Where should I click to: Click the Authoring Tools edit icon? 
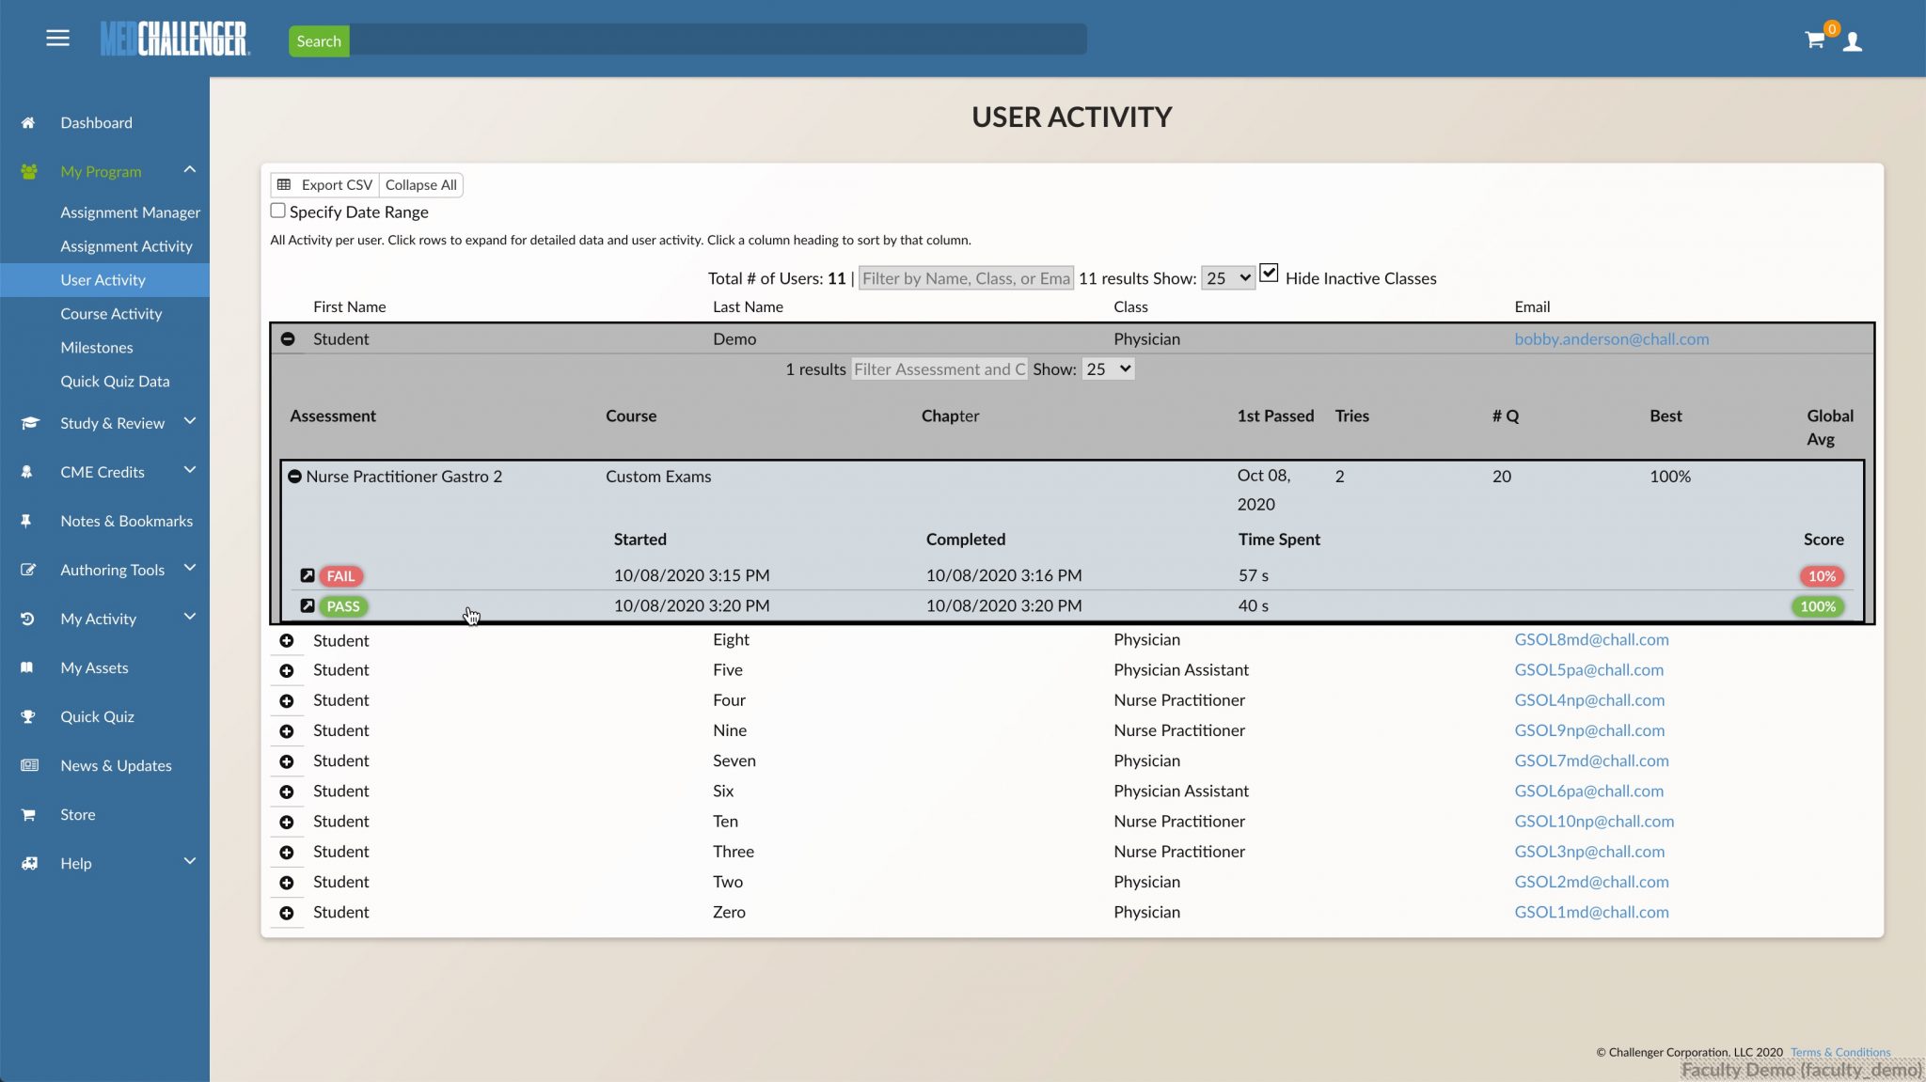[28, 570]
